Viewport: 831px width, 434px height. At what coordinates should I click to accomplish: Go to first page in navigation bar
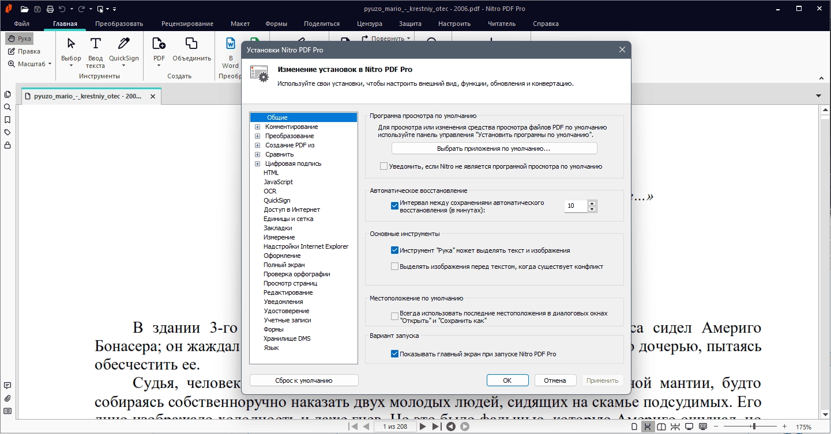pyautogui.click(x=354, y=427)
